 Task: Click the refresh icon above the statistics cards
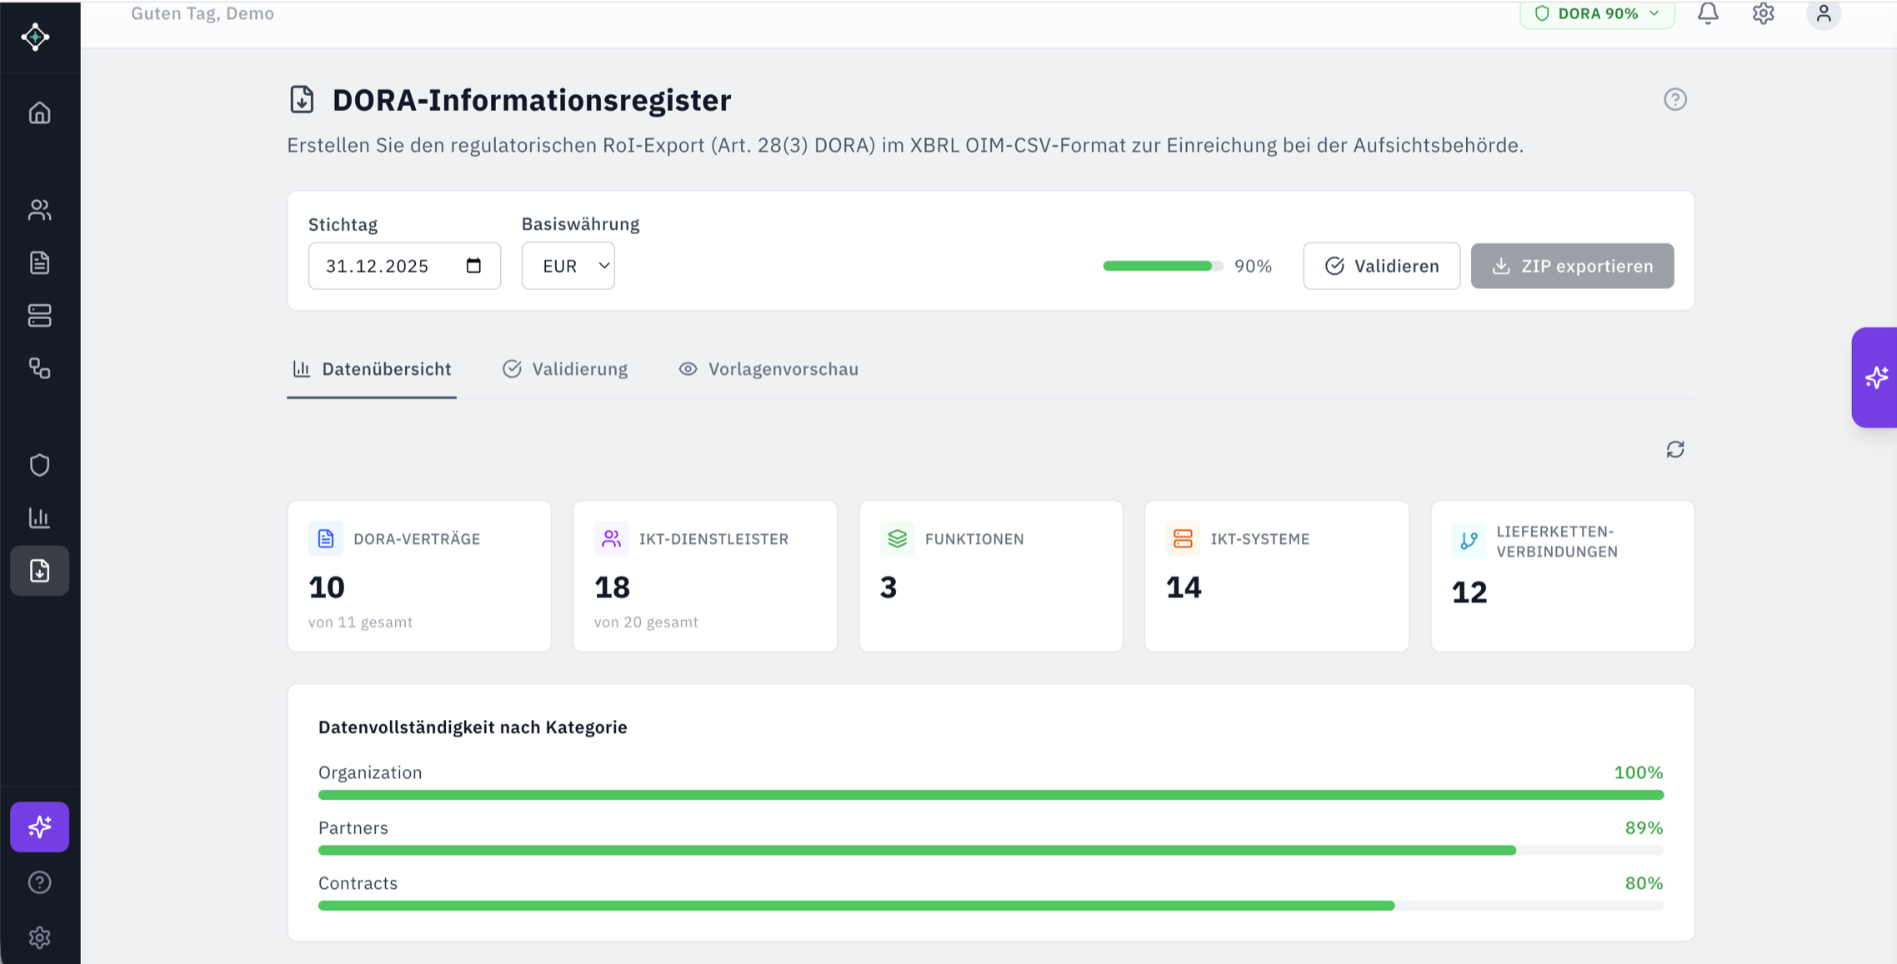(x=1675, y=449)
